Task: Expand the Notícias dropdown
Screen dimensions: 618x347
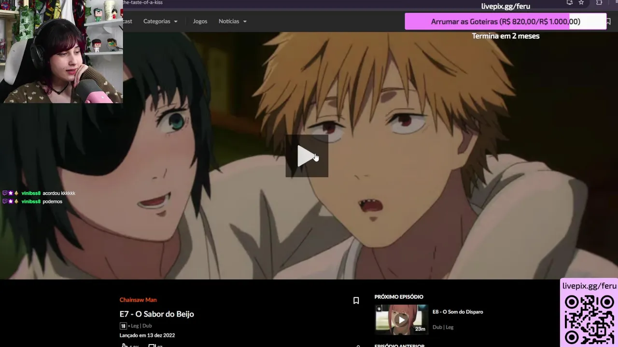Action: [x=232, y=21]
